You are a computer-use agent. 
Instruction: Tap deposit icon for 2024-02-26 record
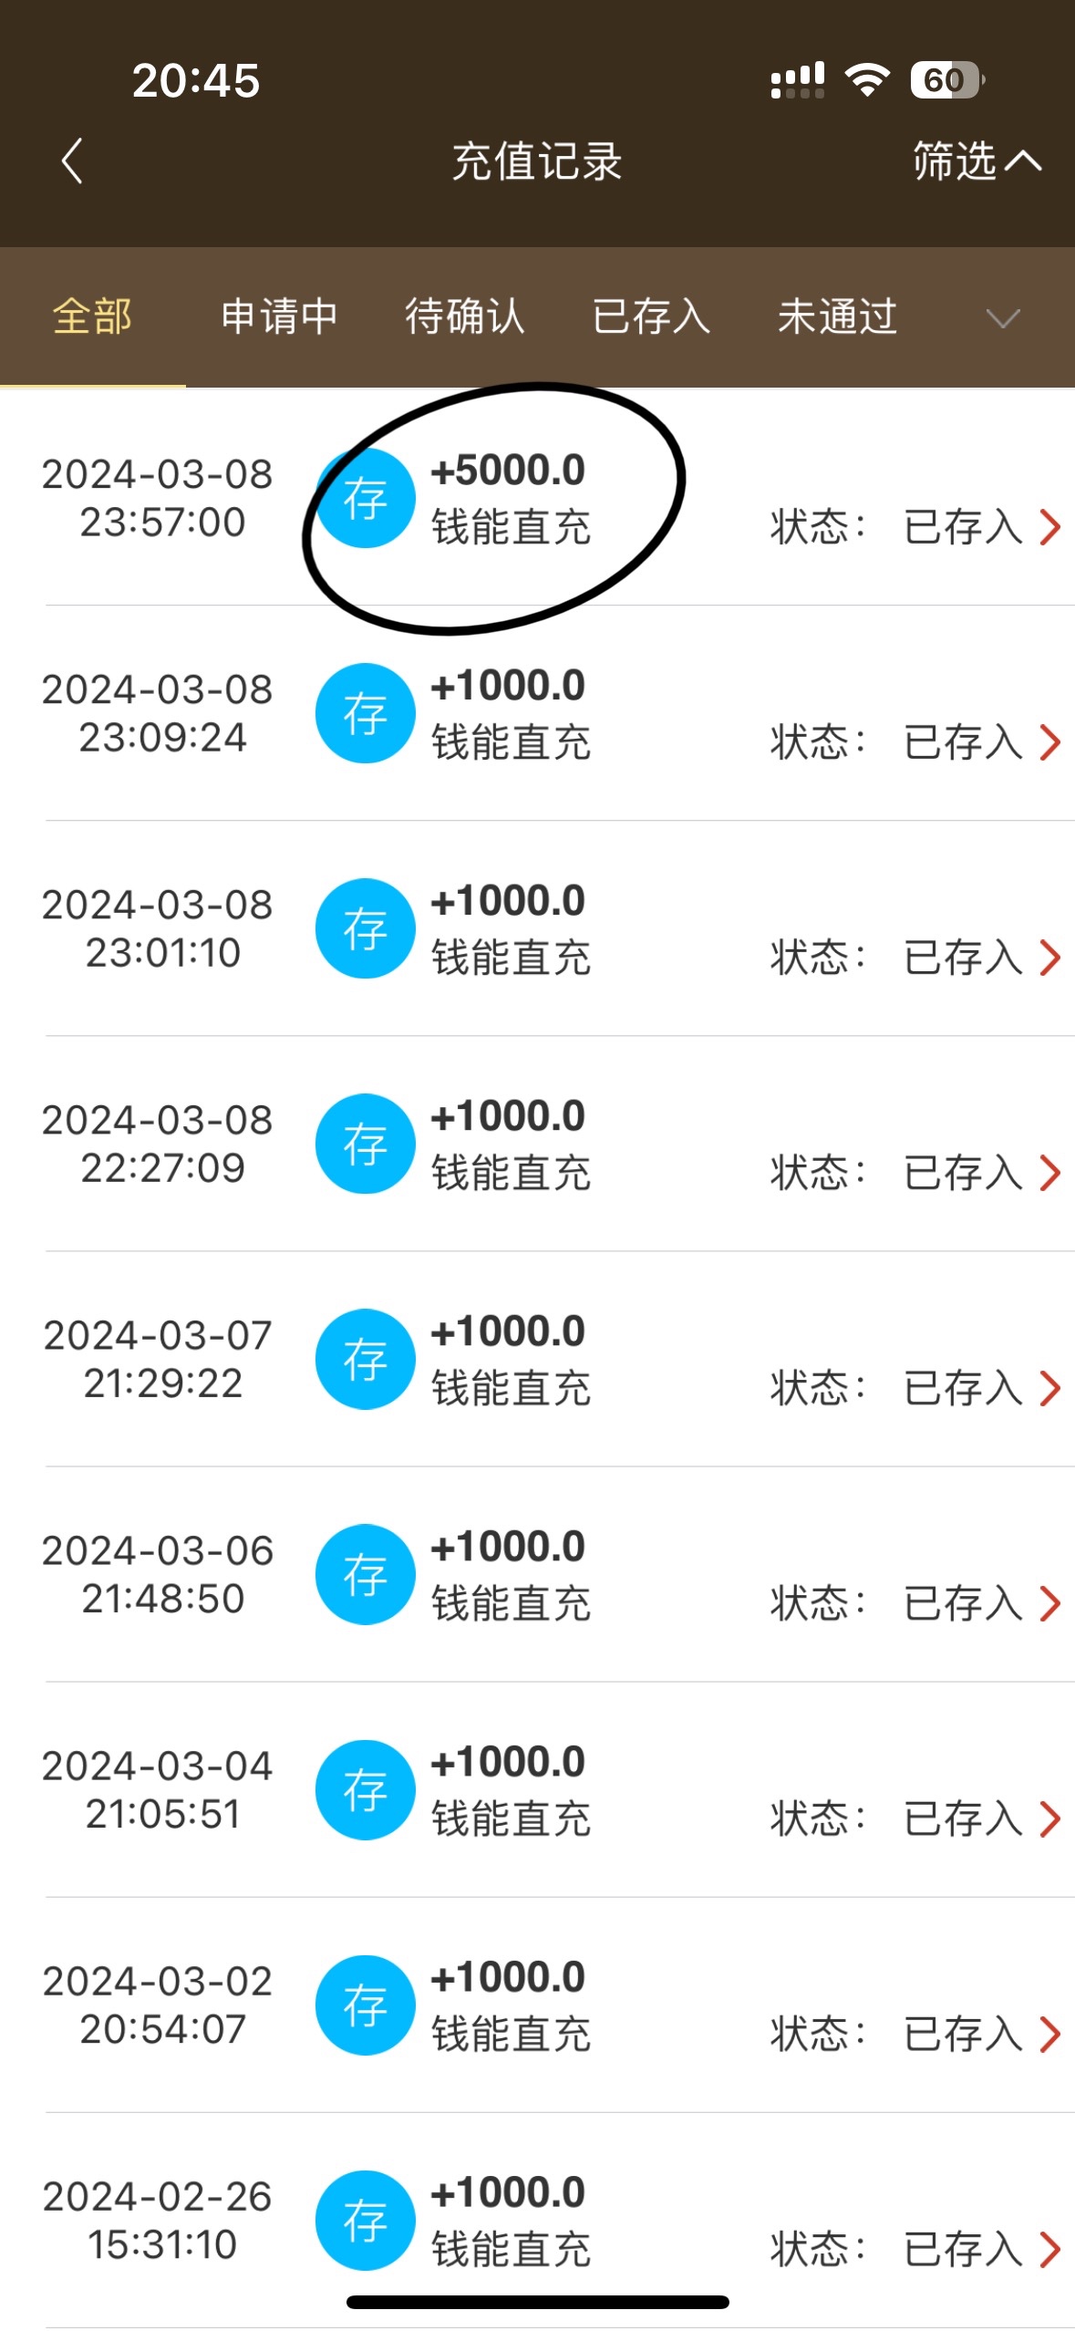click(365, 2220)
